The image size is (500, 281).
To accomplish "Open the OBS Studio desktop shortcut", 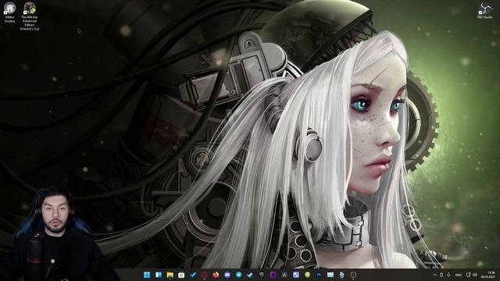I will tap(485, 11).
